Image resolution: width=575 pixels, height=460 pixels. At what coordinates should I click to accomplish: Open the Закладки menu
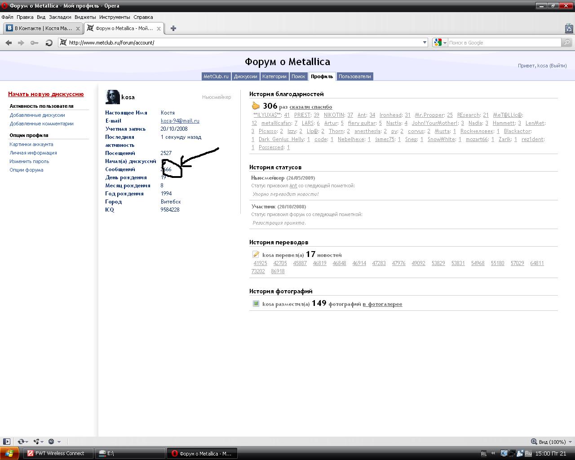tap(60, 17)
